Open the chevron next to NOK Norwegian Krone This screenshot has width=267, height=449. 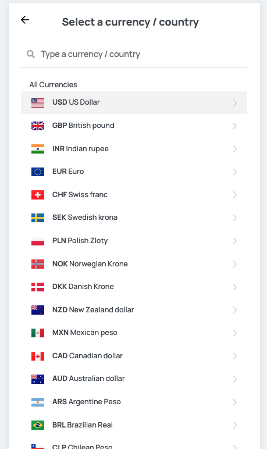tap(234, 264)
